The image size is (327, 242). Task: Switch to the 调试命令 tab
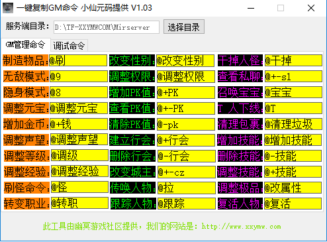point(69,46)
